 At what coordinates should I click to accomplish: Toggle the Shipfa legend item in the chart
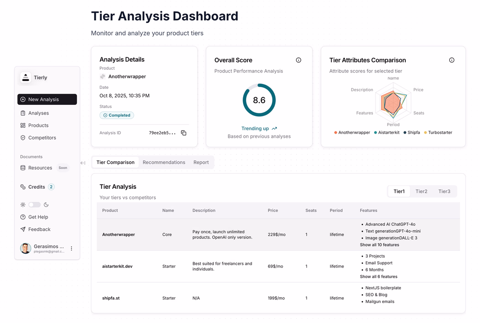411,132
